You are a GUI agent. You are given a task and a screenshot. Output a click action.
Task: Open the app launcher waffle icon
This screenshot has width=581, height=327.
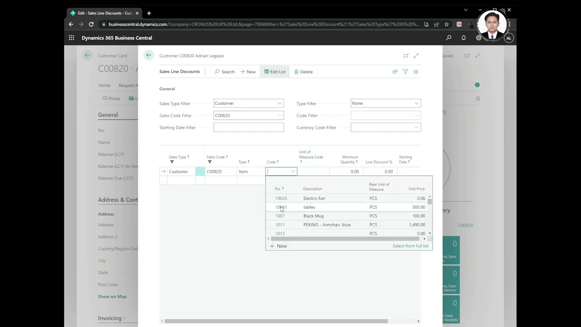(72, 38)
